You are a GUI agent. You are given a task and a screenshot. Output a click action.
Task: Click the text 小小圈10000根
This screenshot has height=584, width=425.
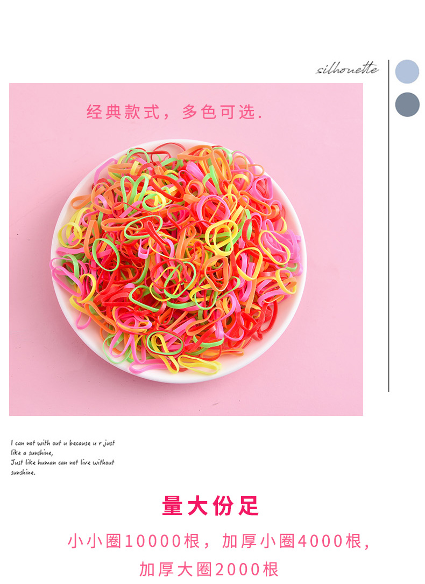point(134,541)
